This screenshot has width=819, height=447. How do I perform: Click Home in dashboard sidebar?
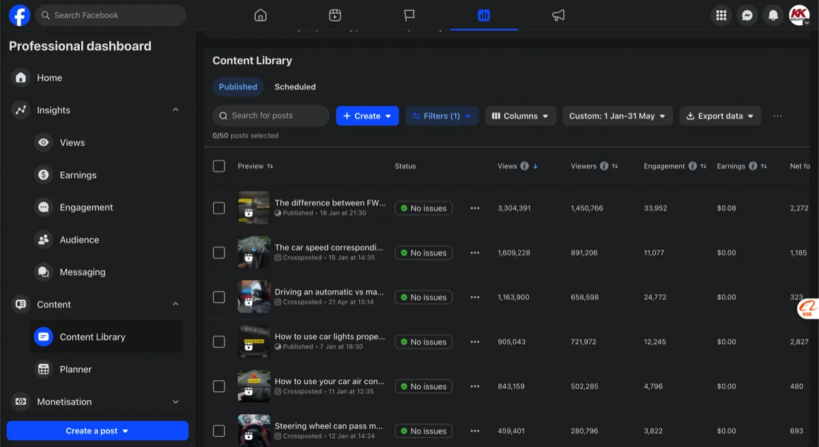[96, 78]
